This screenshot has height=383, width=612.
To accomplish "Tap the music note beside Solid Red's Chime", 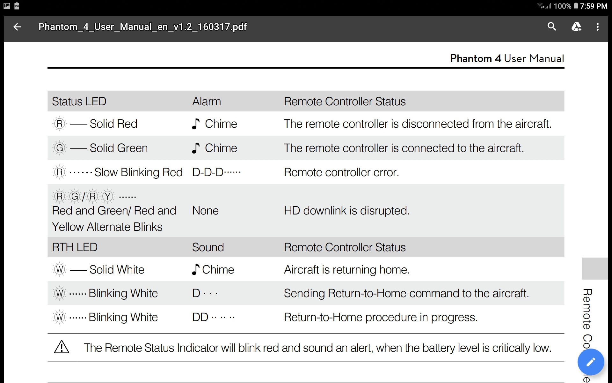I will coord(196,124).
